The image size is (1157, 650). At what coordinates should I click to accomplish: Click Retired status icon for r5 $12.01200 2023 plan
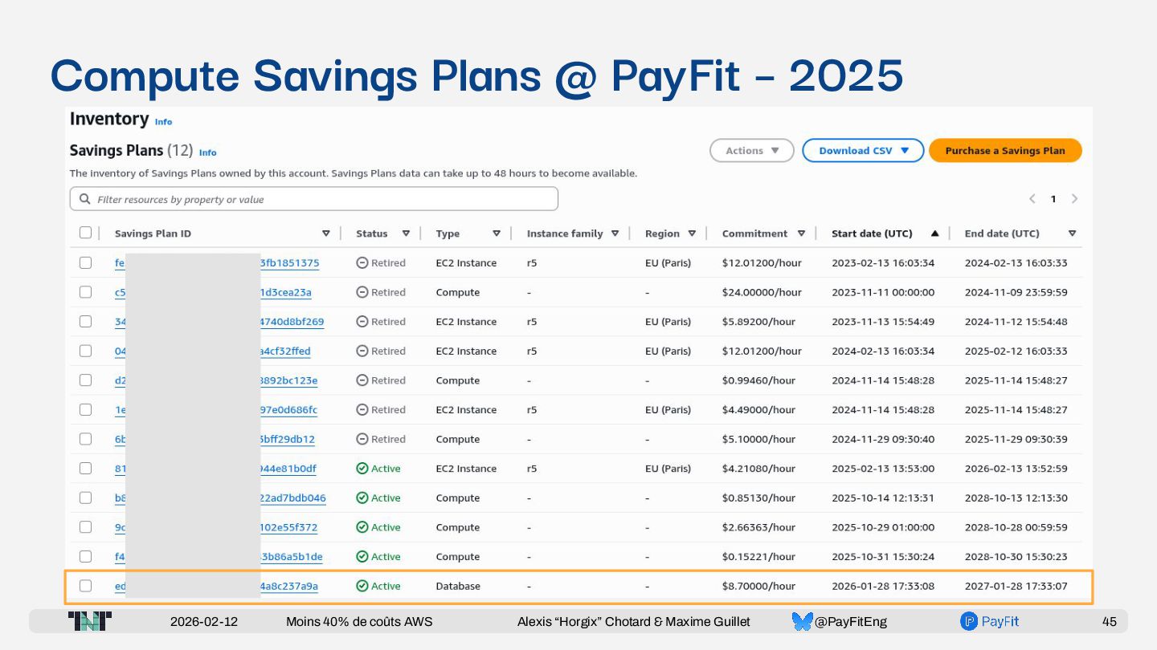pyautogui.click(x=362, y=263)
